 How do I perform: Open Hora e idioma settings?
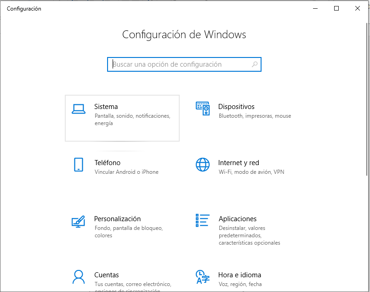point(240,275)
